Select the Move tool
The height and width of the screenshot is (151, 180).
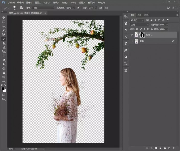click(x=4, y=17)
